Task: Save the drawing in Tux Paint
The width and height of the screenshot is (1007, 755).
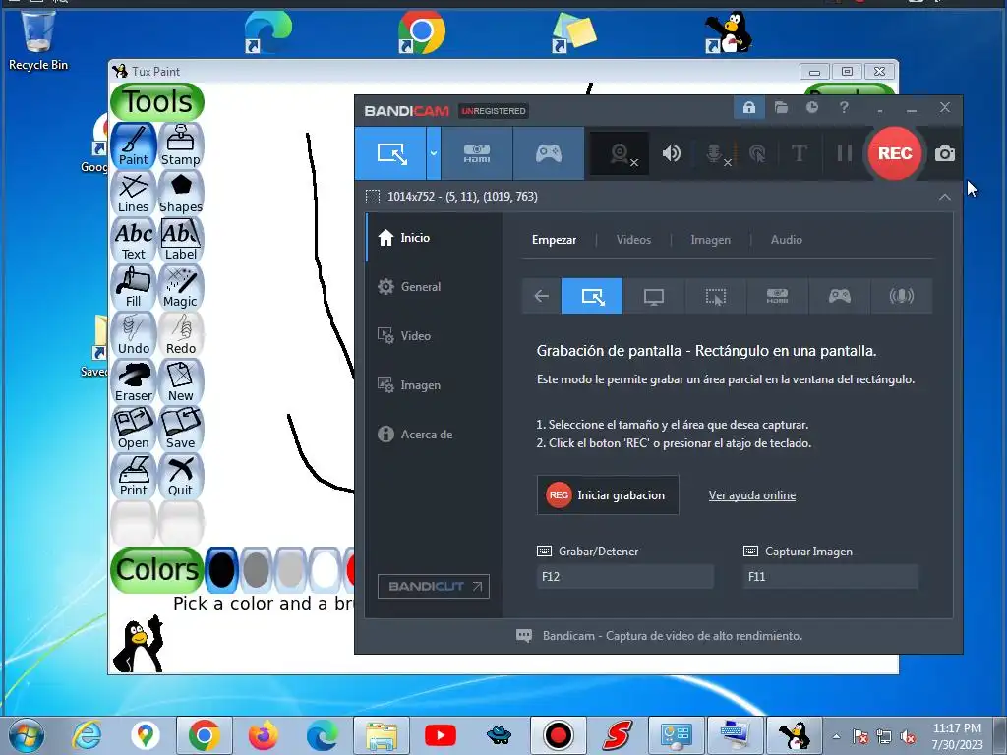Action: pos(181,429)
